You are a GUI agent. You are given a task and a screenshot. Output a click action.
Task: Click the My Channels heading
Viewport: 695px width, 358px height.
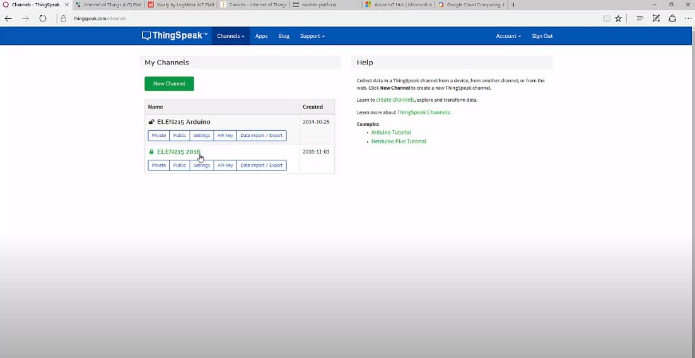coord(166,63)
